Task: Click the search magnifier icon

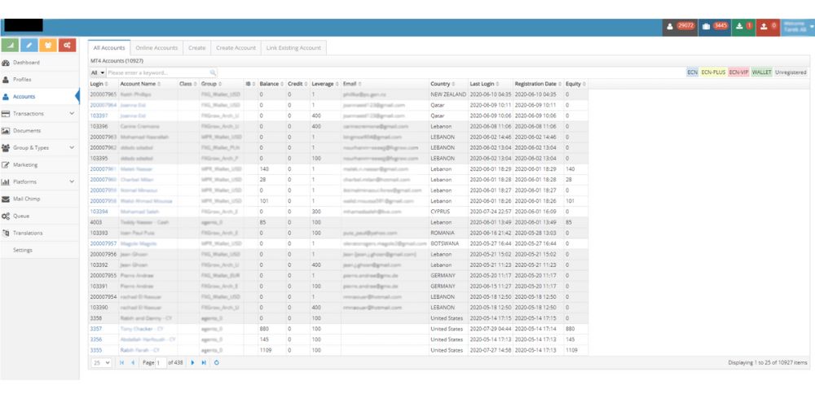Action: coord(214,72)
